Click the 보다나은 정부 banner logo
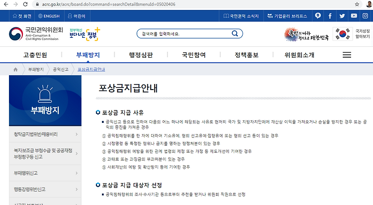The image size is (373, 205). point(85,34)
